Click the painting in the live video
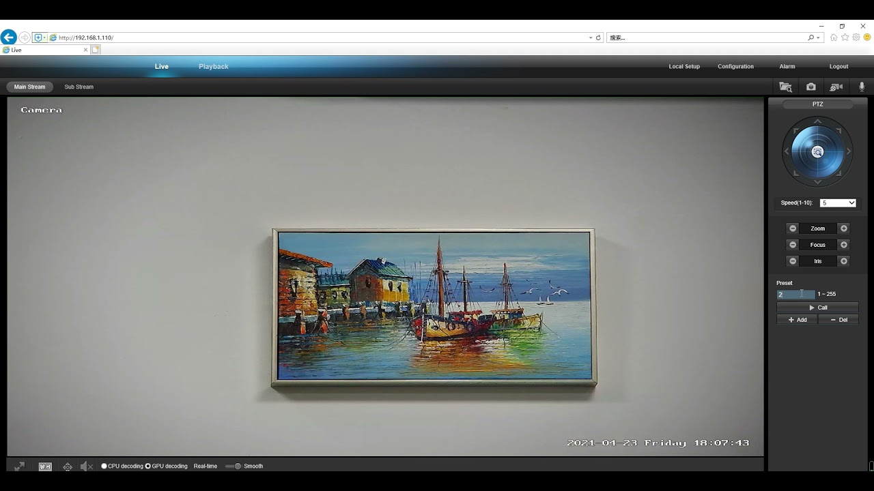Screen dimensions: 874x491 point(434,308)
